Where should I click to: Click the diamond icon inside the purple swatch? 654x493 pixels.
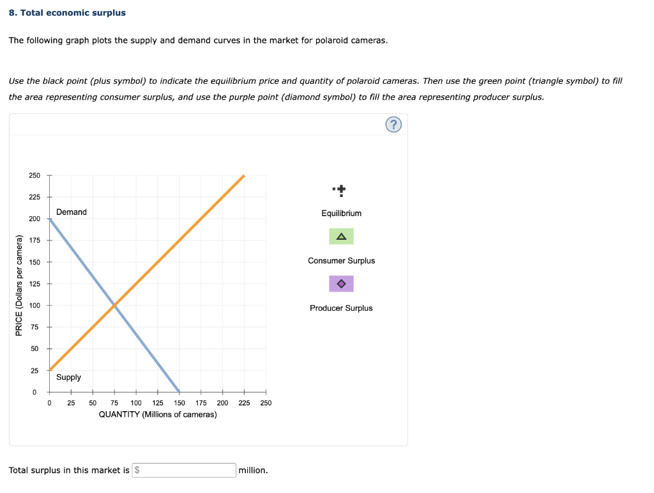click(x=341, y=283)
